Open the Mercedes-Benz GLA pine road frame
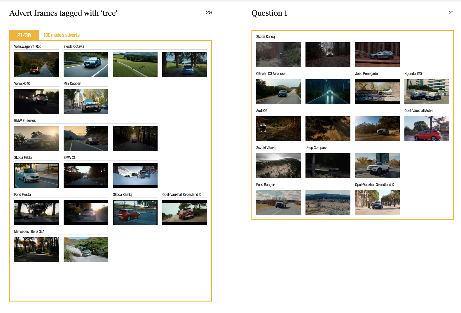 click(x=36, y=250)
